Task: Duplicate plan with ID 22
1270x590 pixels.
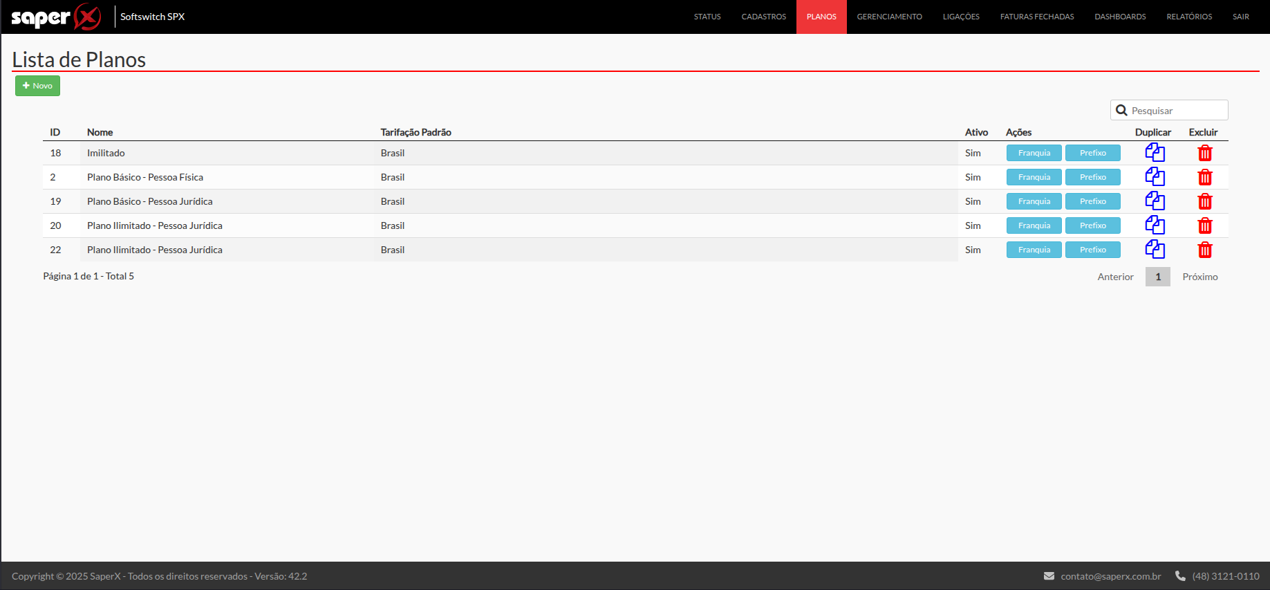Action: pos(1155,249)
